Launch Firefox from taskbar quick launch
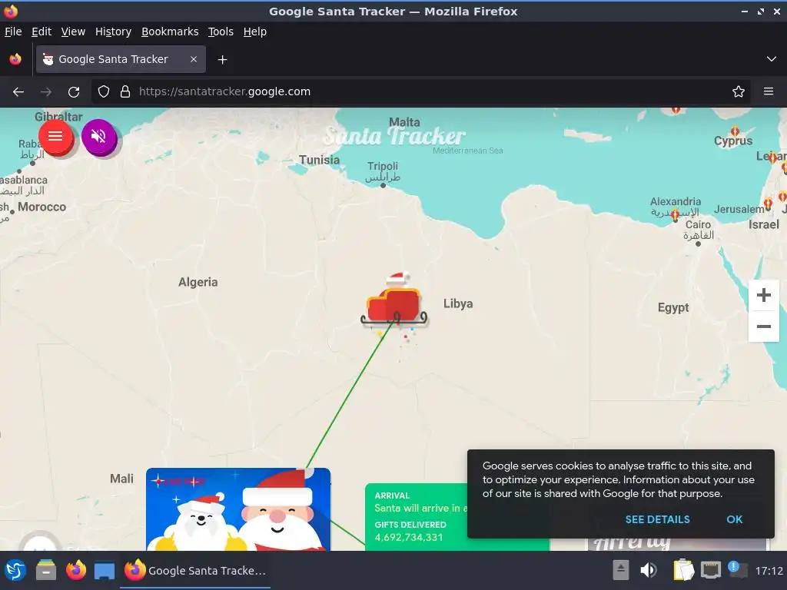Viewport: 787px width, 590px height. click(x=76, y=571)
